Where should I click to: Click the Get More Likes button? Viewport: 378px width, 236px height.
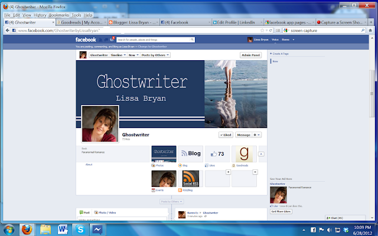coord(281,211)
